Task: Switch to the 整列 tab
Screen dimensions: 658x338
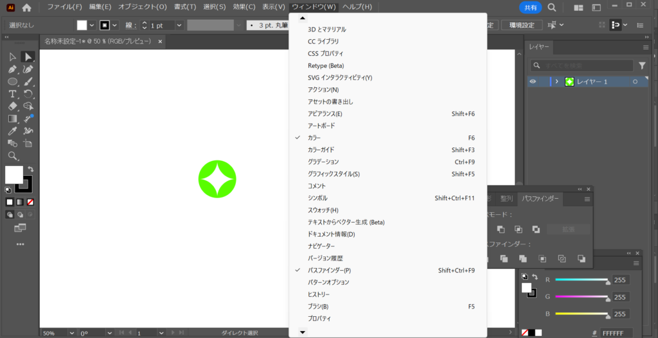Action: pos(506,199)
